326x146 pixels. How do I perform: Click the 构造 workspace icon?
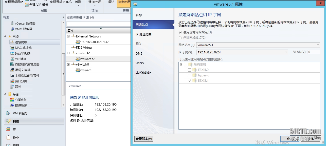point(8,121)
